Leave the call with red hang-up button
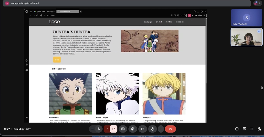Viewport: 264px width, 137px height. tap(170, 129)
